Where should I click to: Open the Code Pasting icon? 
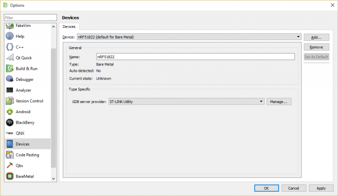click(10, 155)
